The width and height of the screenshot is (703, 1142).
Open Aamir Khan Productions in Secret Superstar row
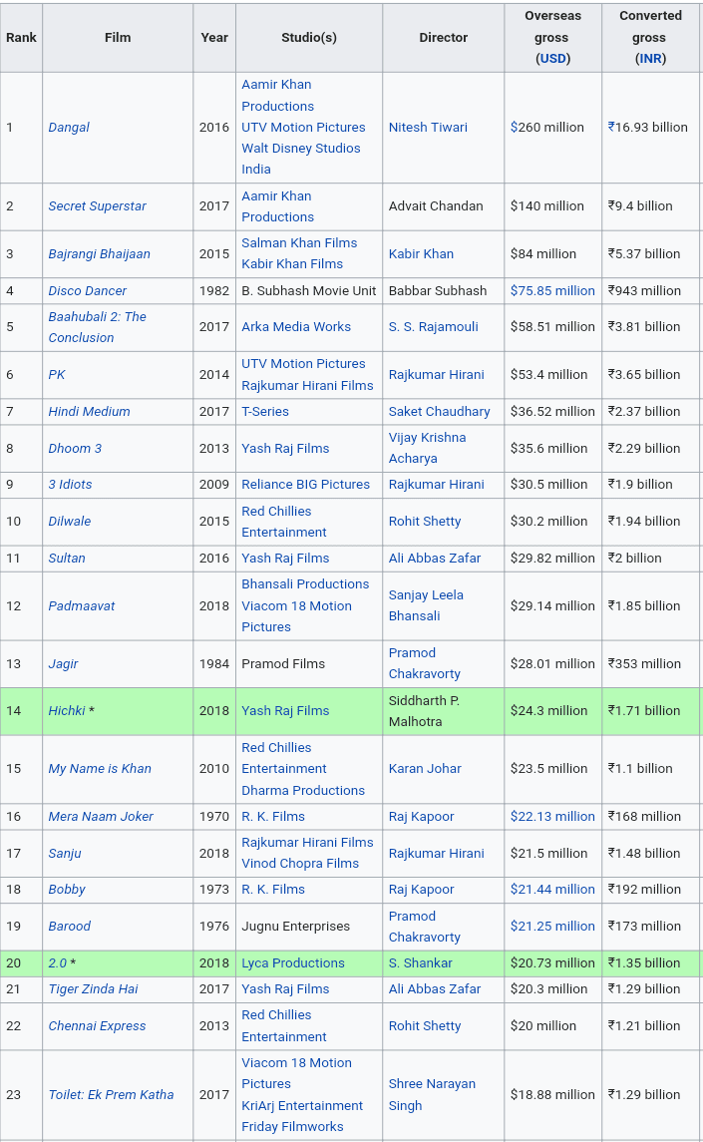point(277,206)
